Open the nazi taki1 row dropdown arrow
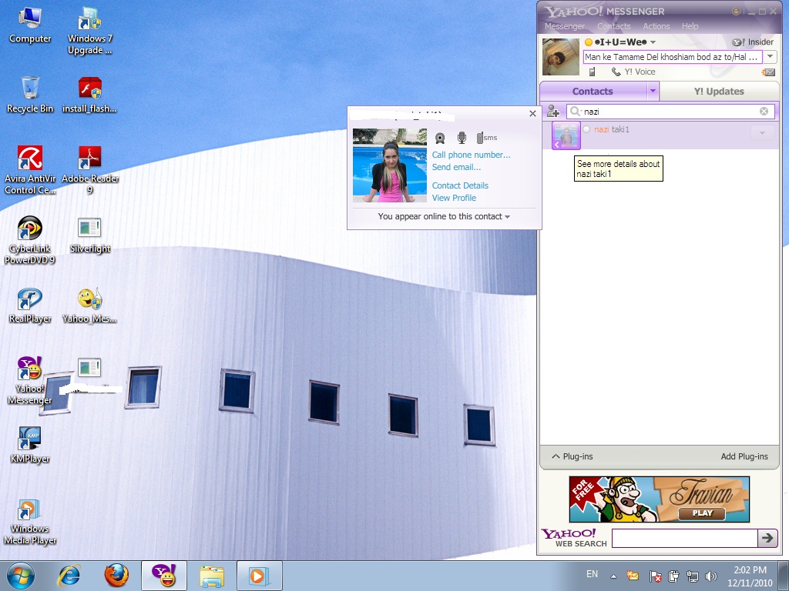789x591 pixels. pos(762,132)
